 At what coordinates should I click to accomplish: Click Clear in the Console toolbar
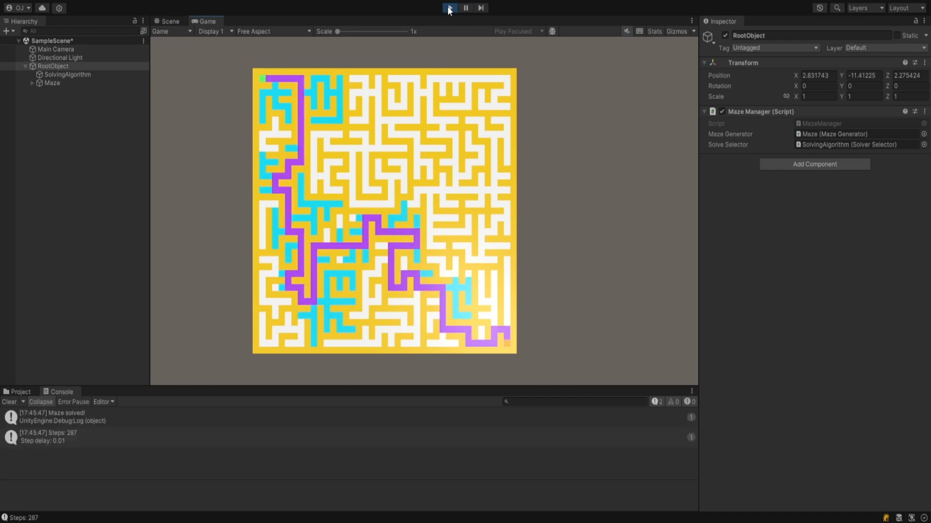point(8,401)
